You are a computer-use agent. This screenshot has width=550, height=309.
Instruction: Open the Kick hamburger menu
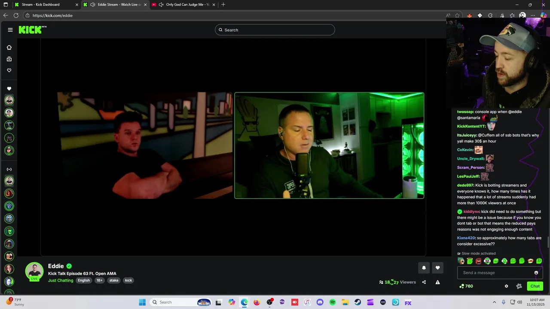(10, 30)
